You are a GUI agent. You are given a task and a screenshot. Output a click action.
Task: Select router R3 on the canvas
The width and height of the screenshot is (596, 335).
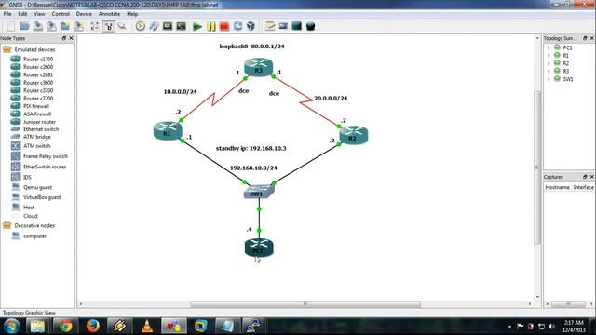pos(259,67)
